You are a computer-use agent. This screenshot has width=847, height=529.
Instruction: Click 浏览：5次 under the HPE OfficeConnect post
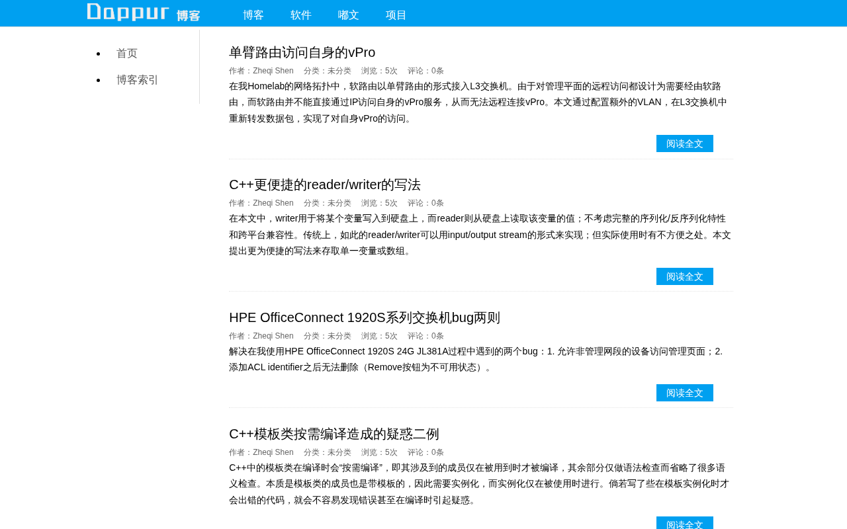click(x=379, y=336)
